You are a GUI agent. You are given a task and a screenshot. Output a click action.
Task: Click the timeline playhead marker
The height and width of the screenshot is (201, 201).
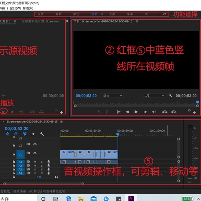point(118,134)
